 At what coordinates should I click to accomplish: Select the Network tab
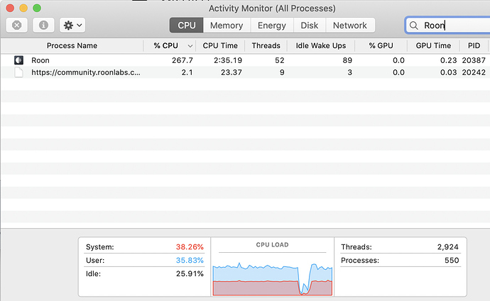[350, 25]
